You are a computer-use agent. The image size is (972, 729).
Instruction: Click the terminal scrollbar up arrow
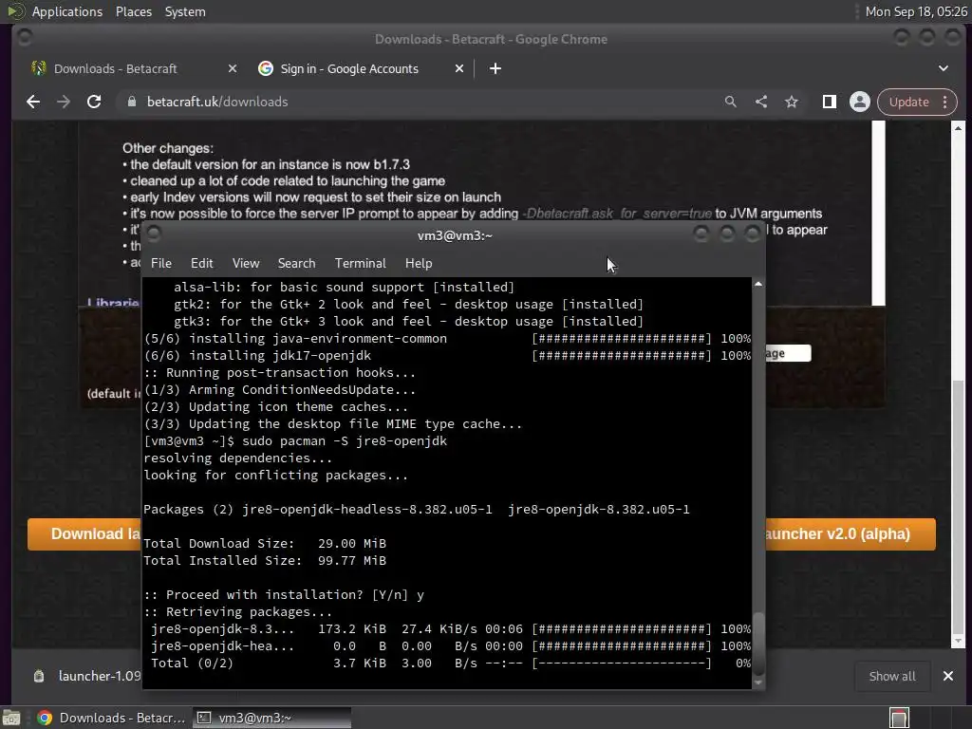click(758, 284)
